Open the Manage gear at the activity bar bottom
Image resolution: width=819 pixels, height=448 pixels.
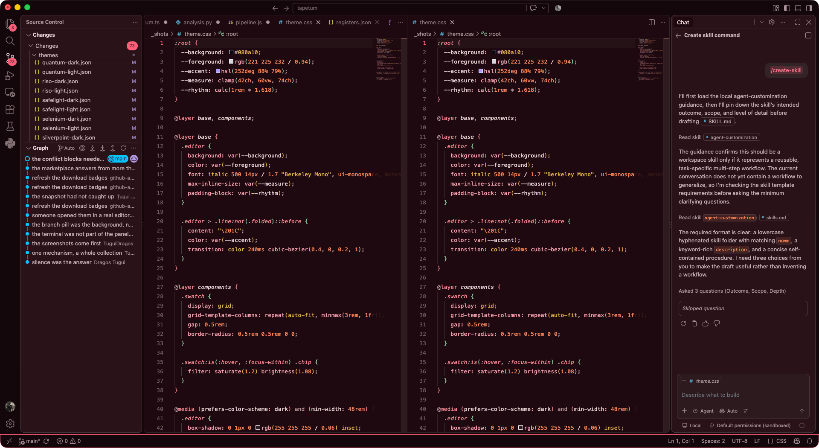10,424
